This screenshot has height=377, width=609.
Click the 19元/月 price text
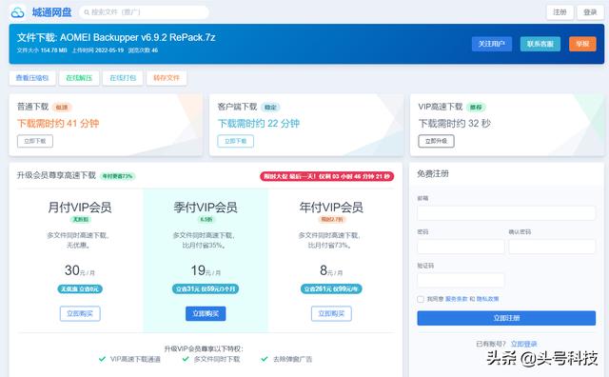tap(206, 270)
